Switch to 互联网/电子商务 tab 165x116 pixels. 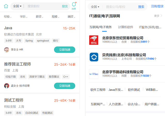(x=101, y=27)
